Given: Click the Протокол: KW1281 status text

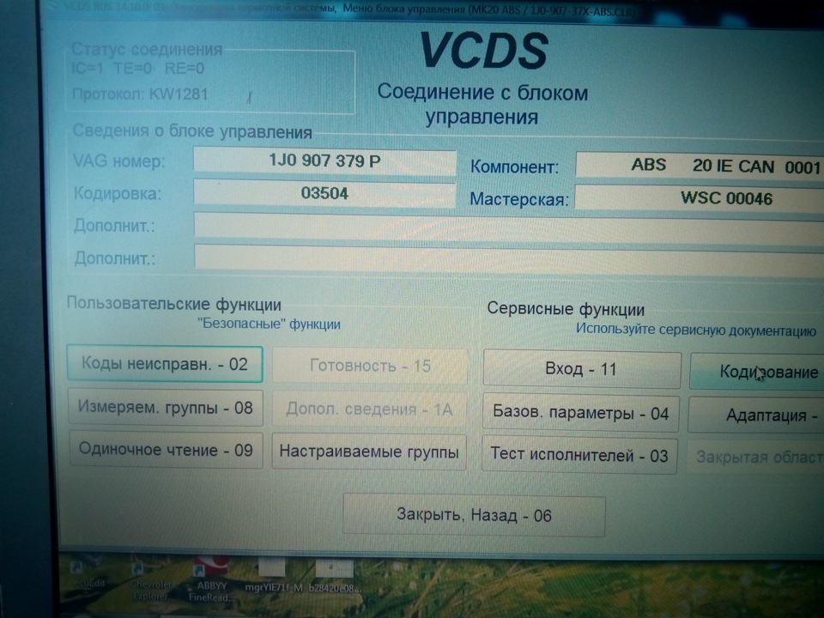Looking at the screenshot, I should click(140, 94).
